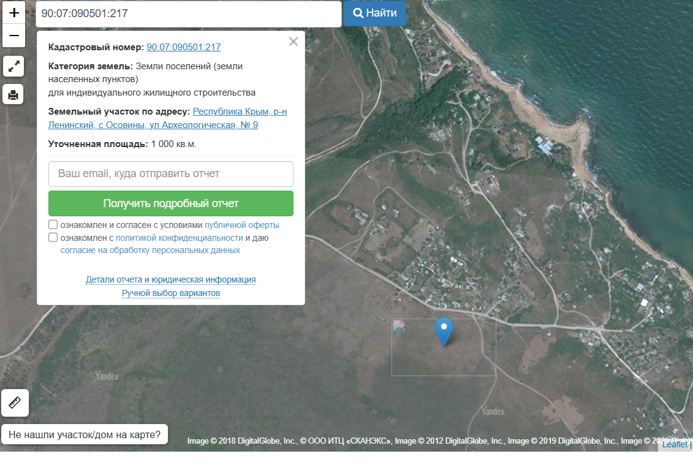
Task: Focus the email input for report
Action: [170, 174]
